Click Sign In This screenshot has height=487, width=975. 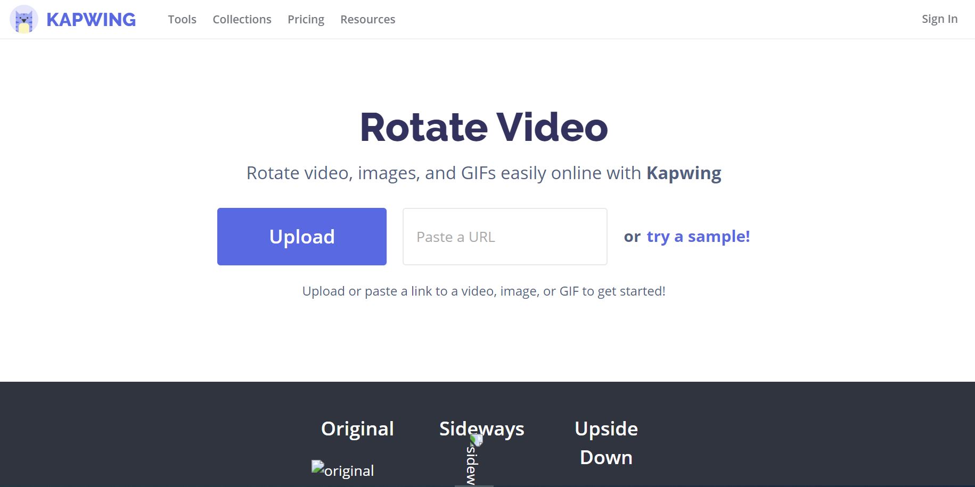point(939,19)
